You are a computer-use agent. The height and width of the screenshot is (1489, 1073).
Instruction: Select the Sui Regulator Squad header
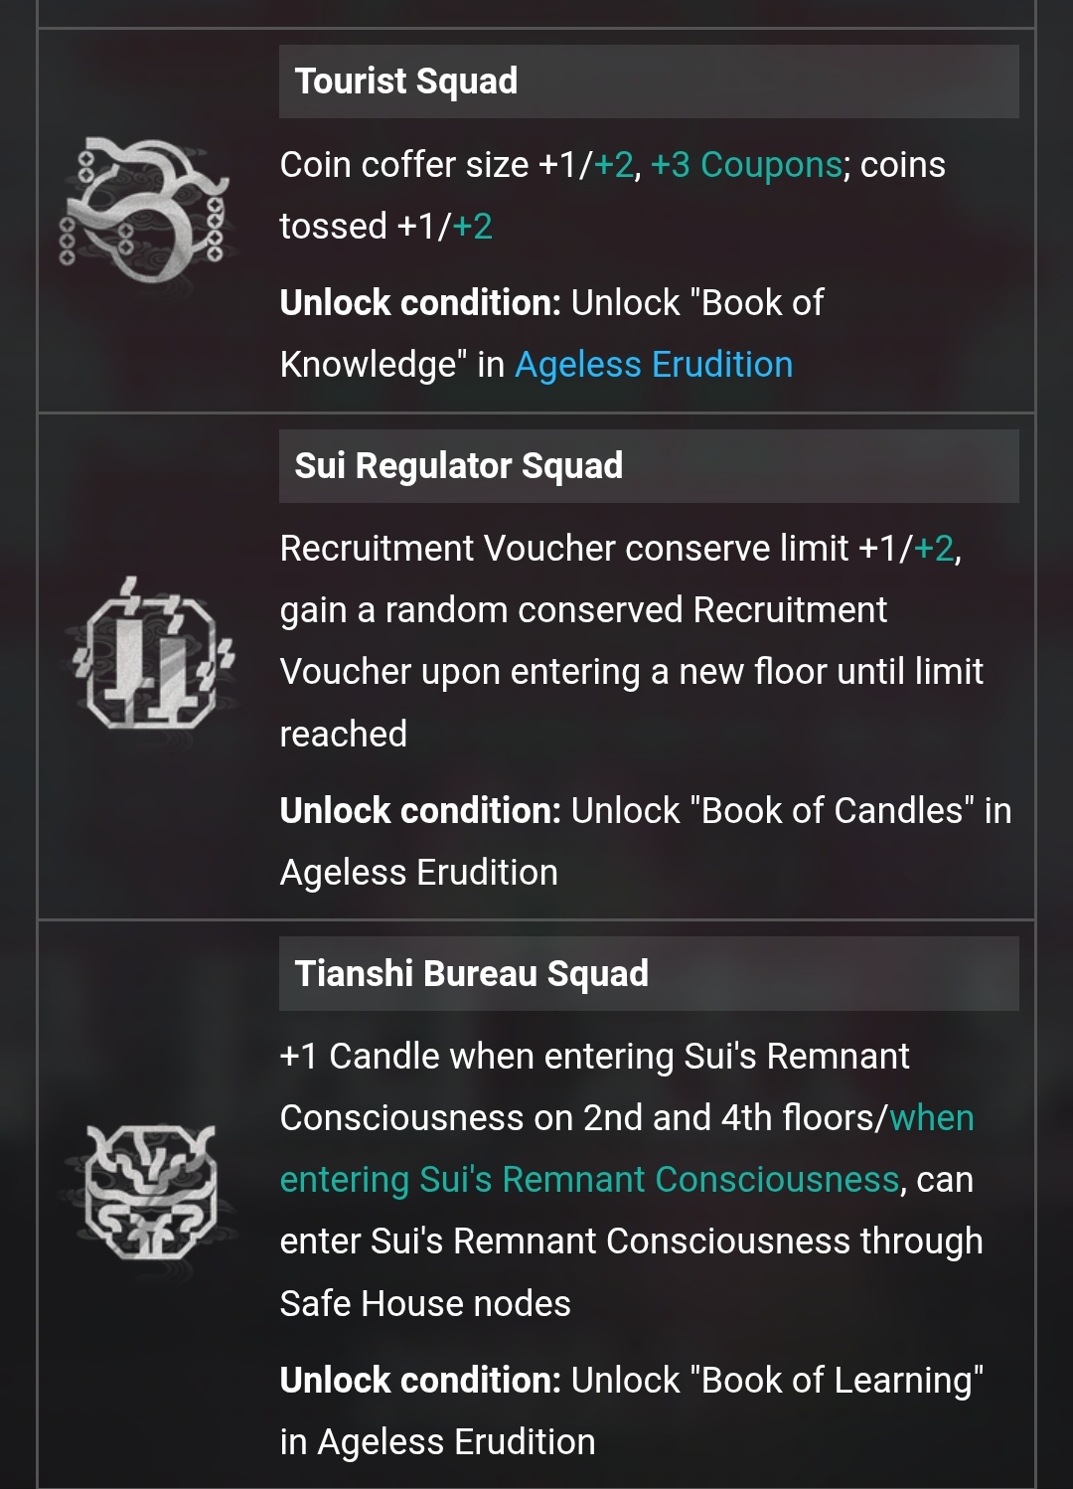[x=649, y=466]
